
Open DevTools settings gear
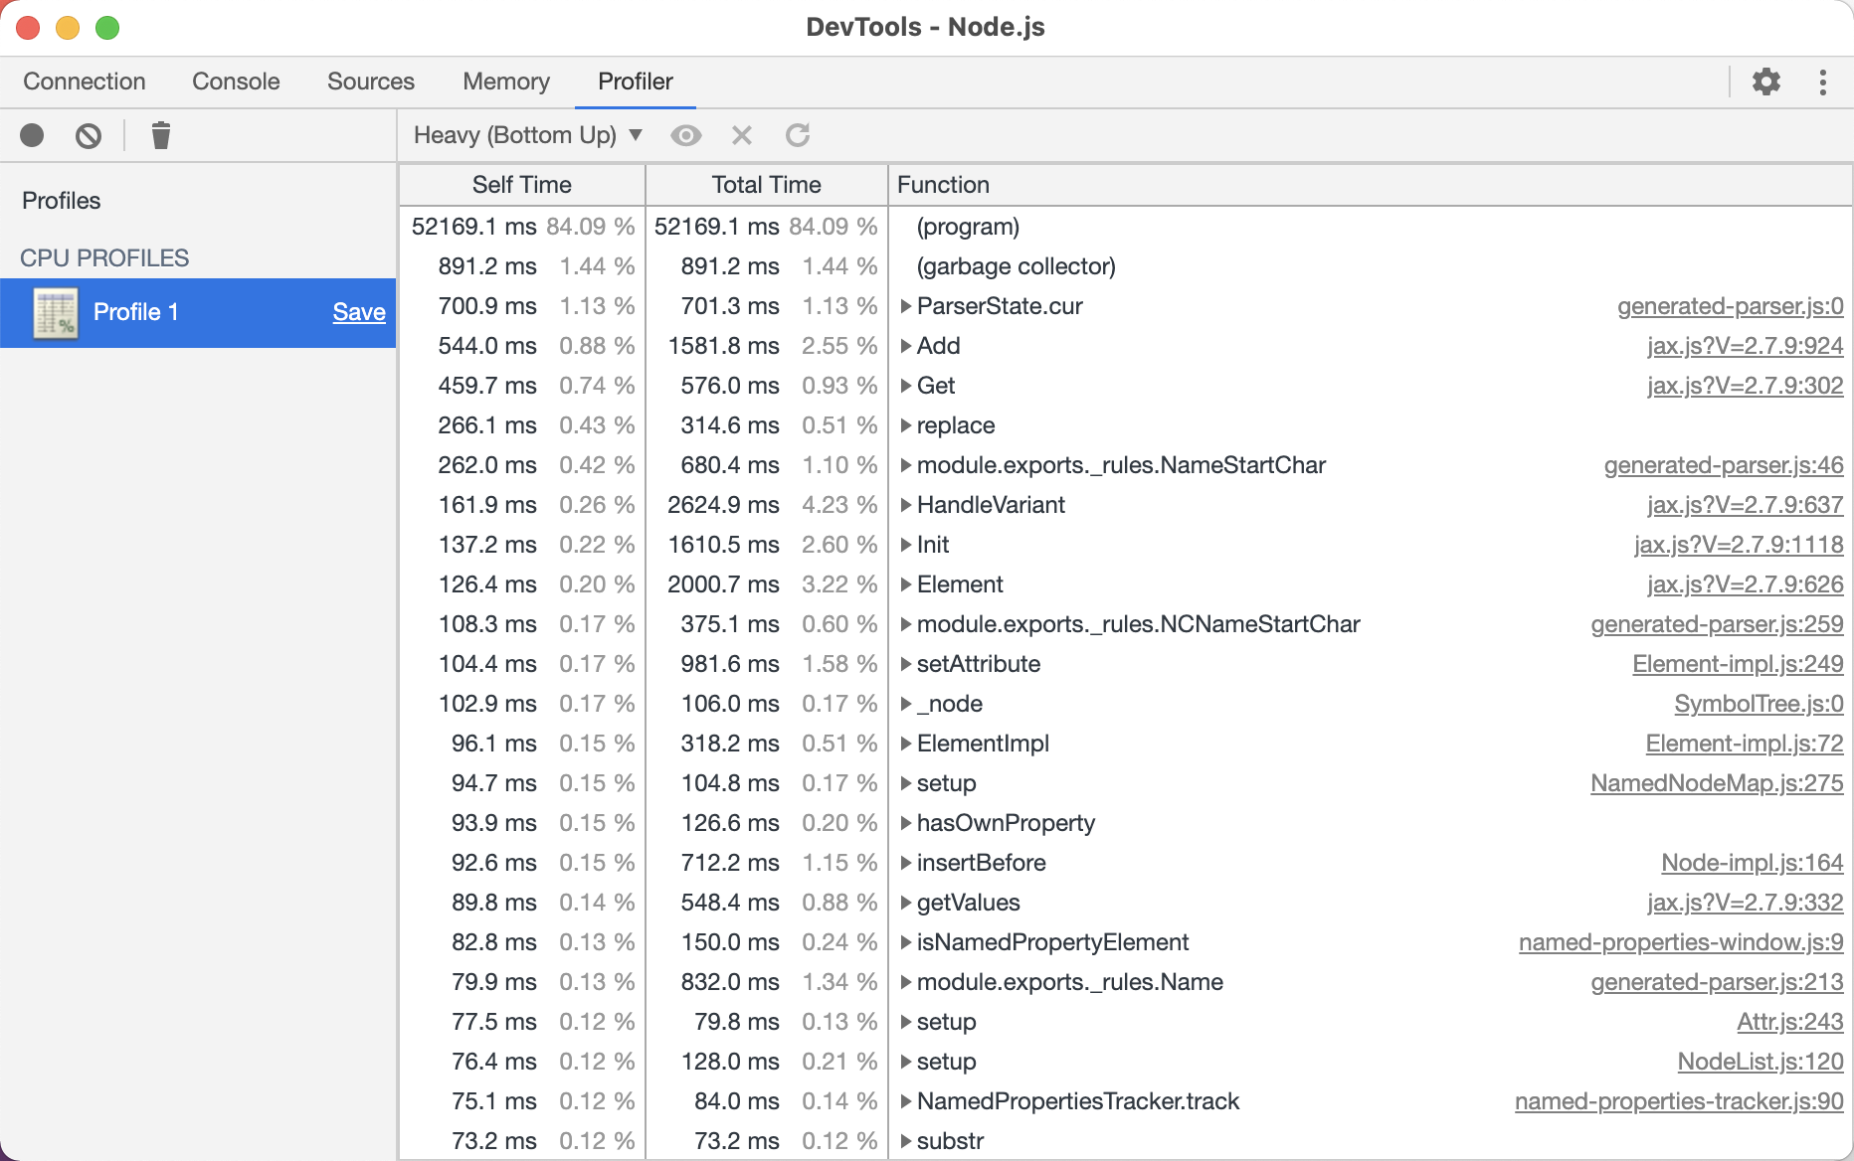(1766, 82)
